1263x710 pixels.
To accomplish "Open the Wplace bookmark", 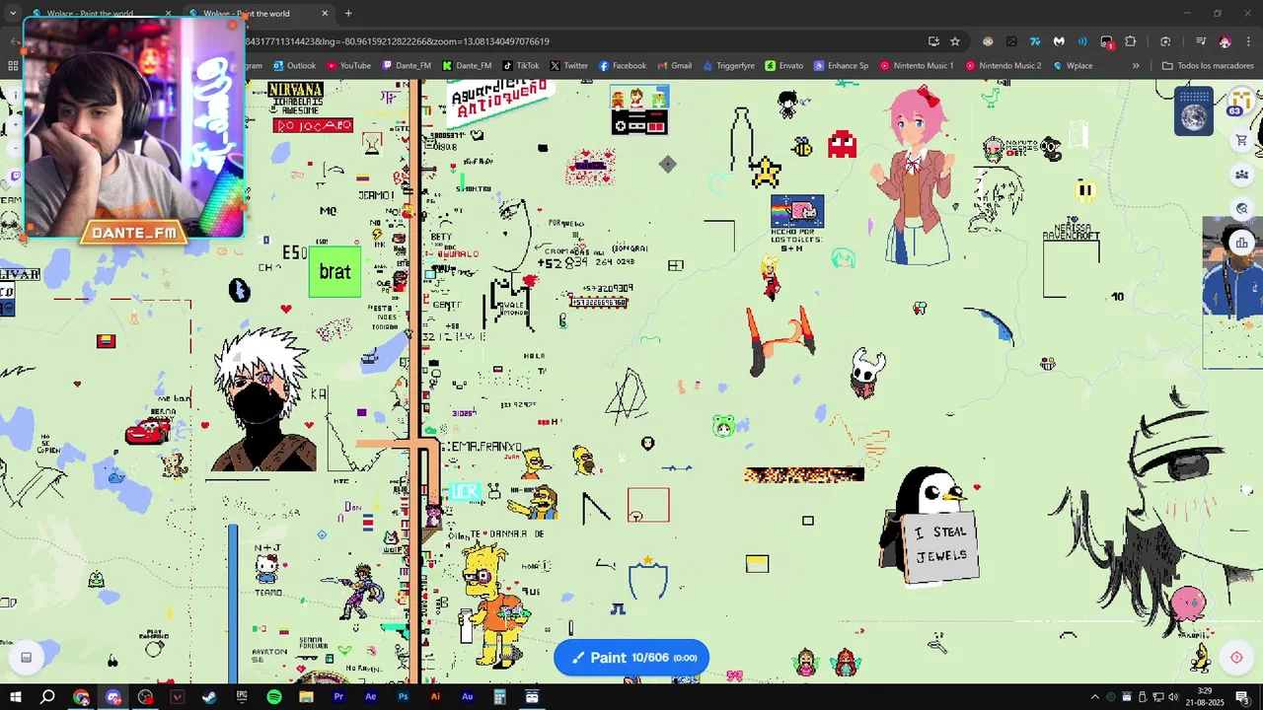I will [1074, 66].
